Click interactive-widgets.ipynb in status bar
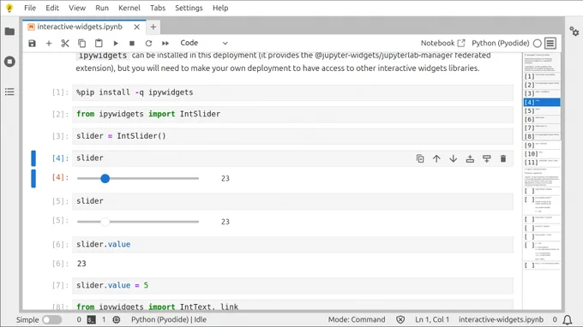This screenshot has width=583, height=327. 501,319
